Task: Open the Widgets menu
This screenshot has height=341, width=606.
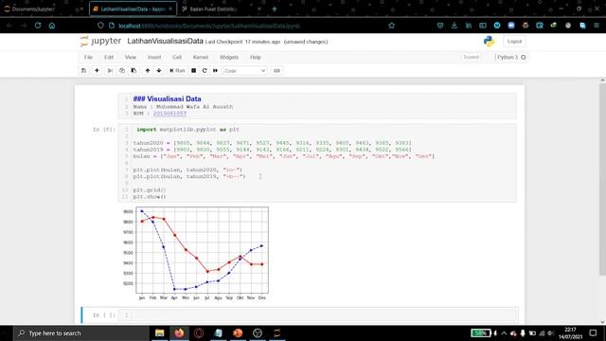Action: tap(229, 57)
